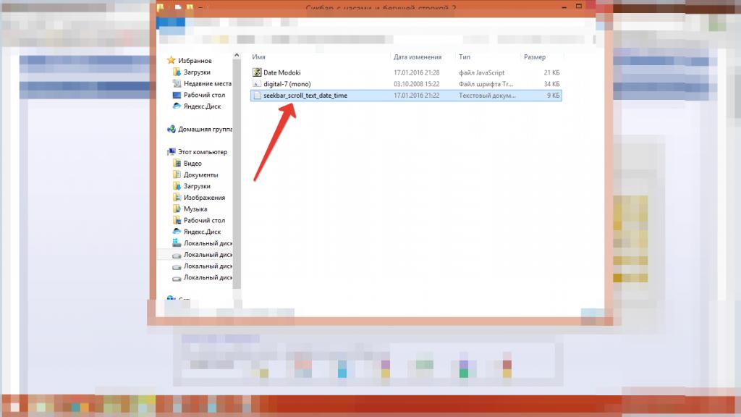741x417 pixels.
Task: Open Избранное star item in navigation pane
Action: [171, 61]
